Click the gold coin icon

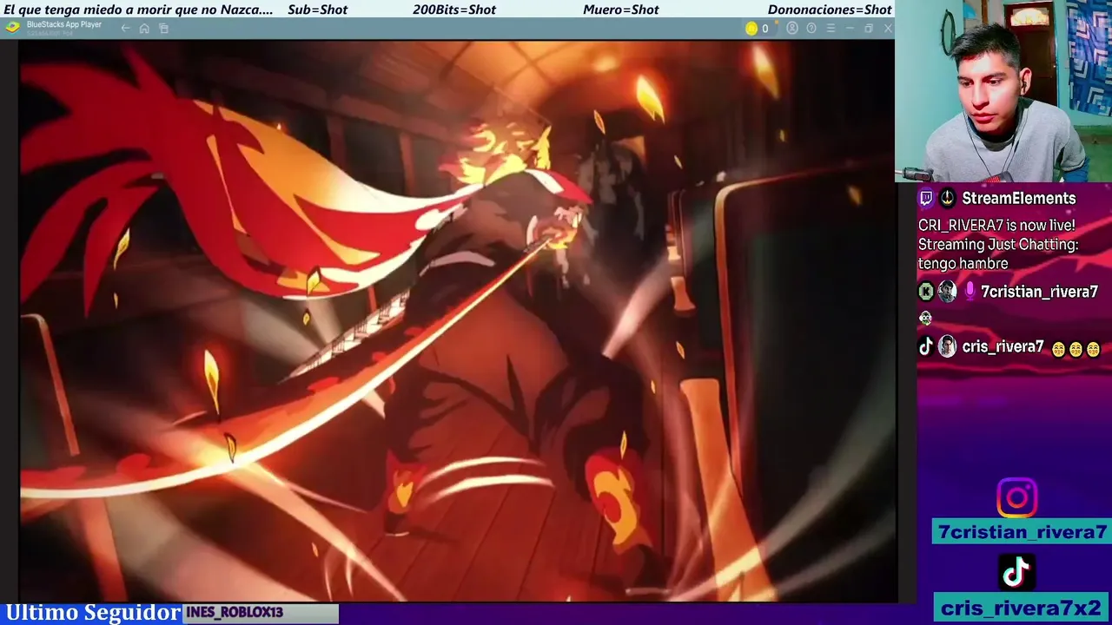pos(751,29)
